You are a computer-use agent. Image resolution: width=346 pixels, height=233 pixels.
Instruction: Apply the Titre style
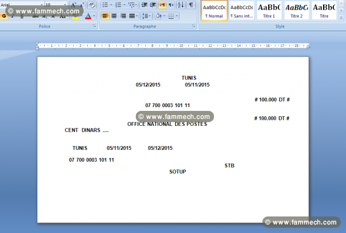(324, 11)
